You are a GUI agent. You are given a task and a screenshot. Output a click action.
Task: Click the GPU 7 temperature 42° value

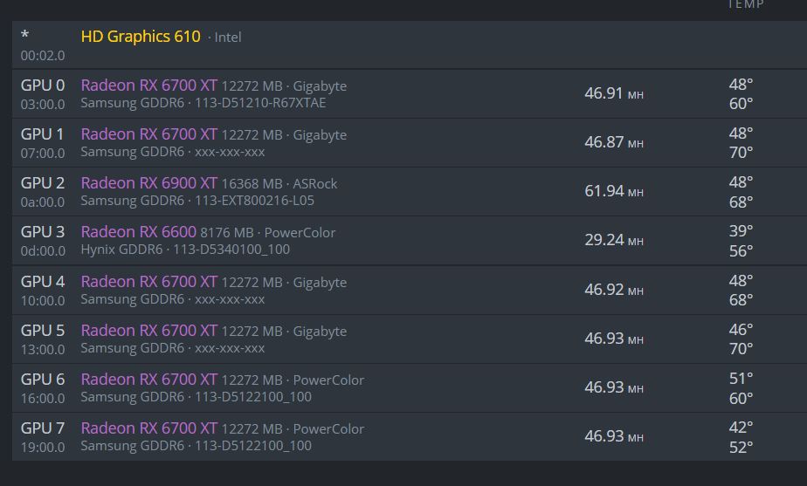741,428
